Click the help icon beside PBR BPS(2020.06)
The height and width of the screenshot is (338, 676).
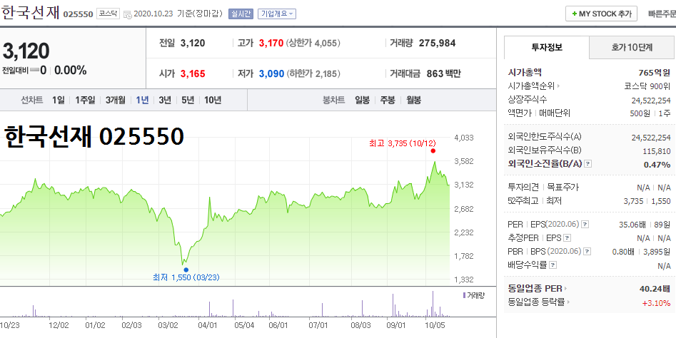click(587, 251)
